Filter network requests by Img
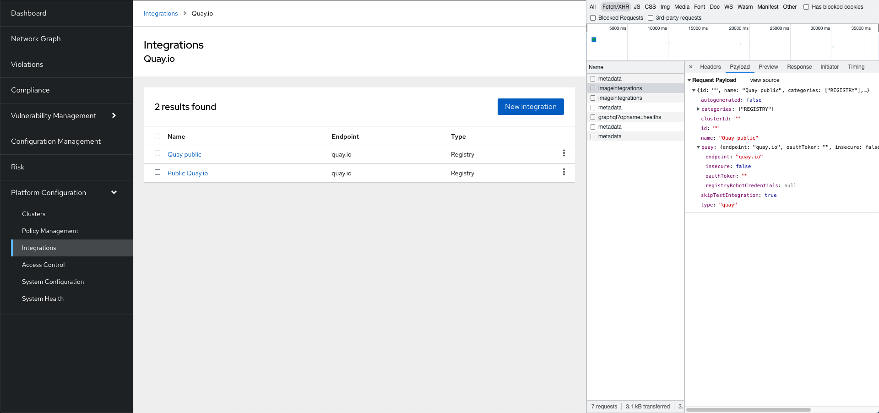 coord(665,7)
